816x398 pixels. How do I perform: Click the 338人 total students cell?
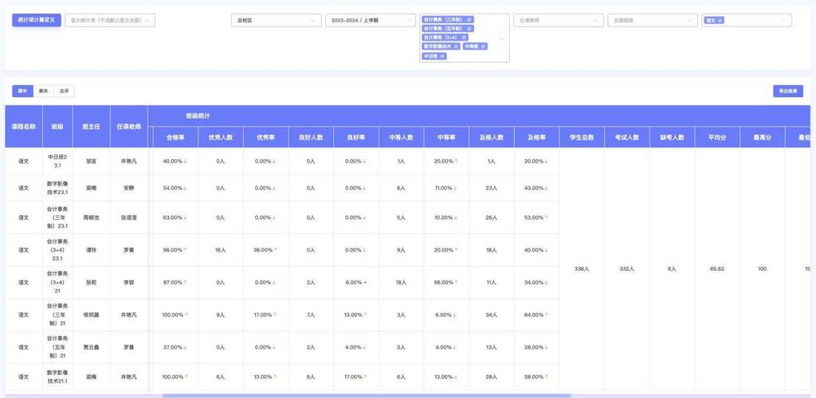pos(582,269)
